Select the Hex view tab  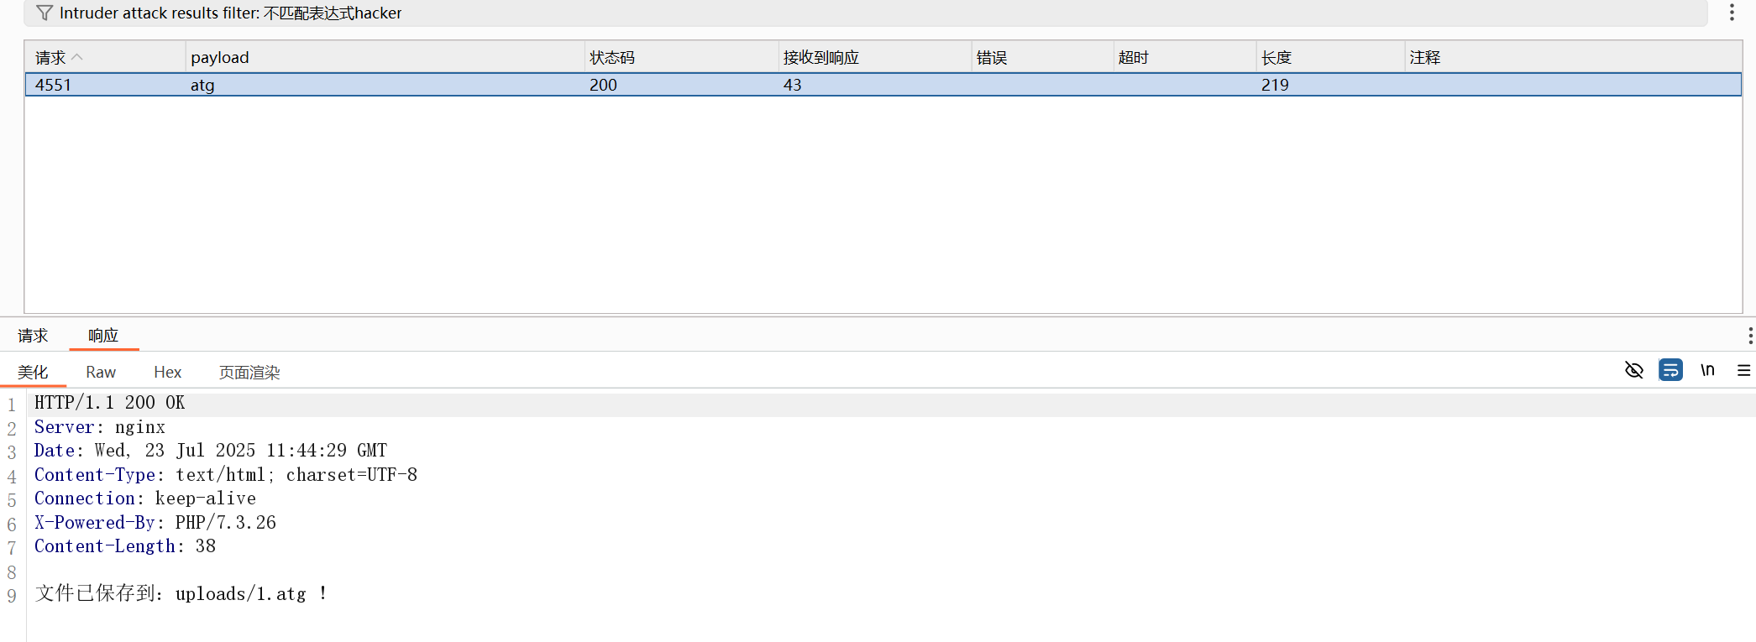point(167,372)
